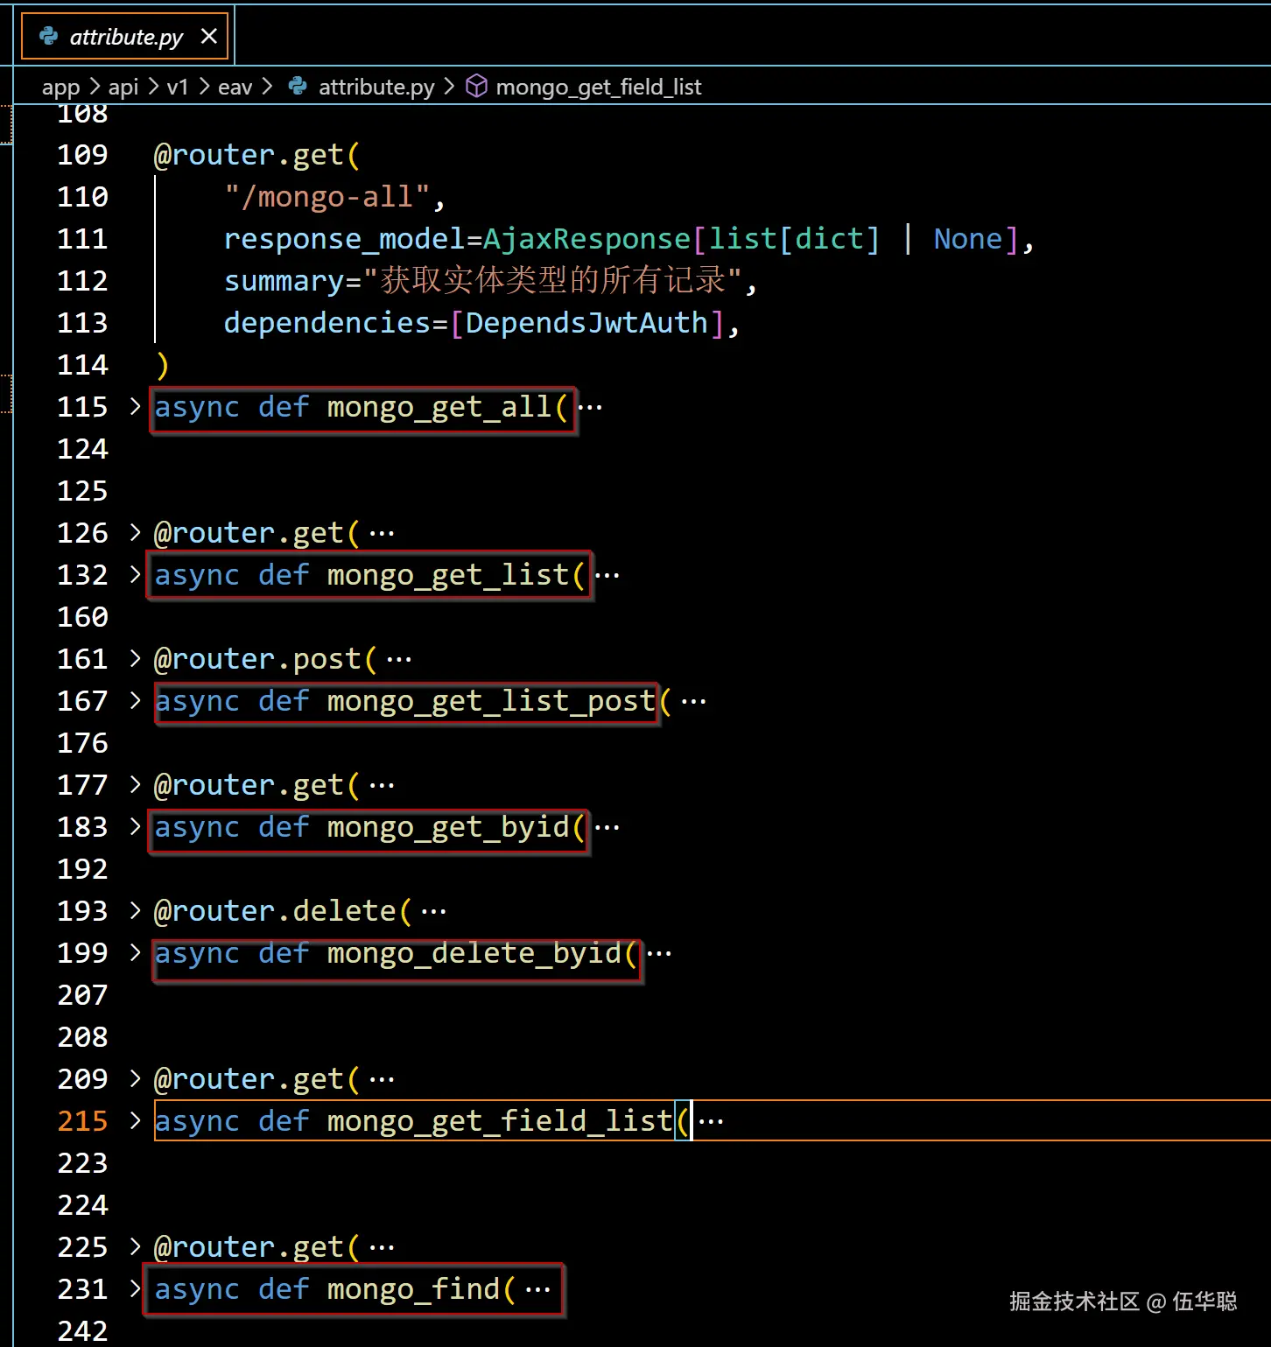Click the ellipsis after @router.post(
Image resolution: width=1271 pixels, height=1347 pixels.
click(x=399, y=659)
